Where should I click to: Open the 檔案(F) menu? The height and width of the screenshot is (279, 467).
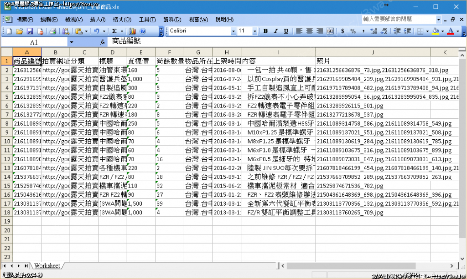(25, 20)
